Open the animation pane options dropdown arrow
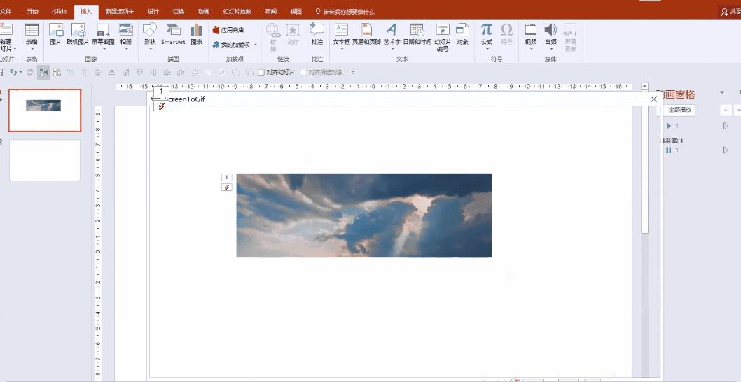This screenshot has width=741, height=382. pyautogui.click(x=721, y=93)
